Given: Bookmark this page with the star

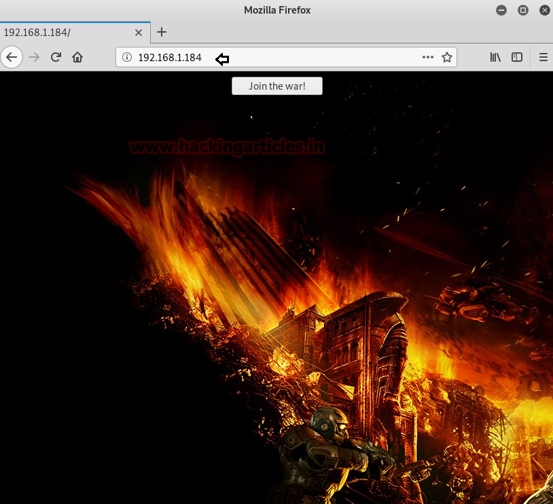Looking at the screenshot, I should click(x=447, y=57).
